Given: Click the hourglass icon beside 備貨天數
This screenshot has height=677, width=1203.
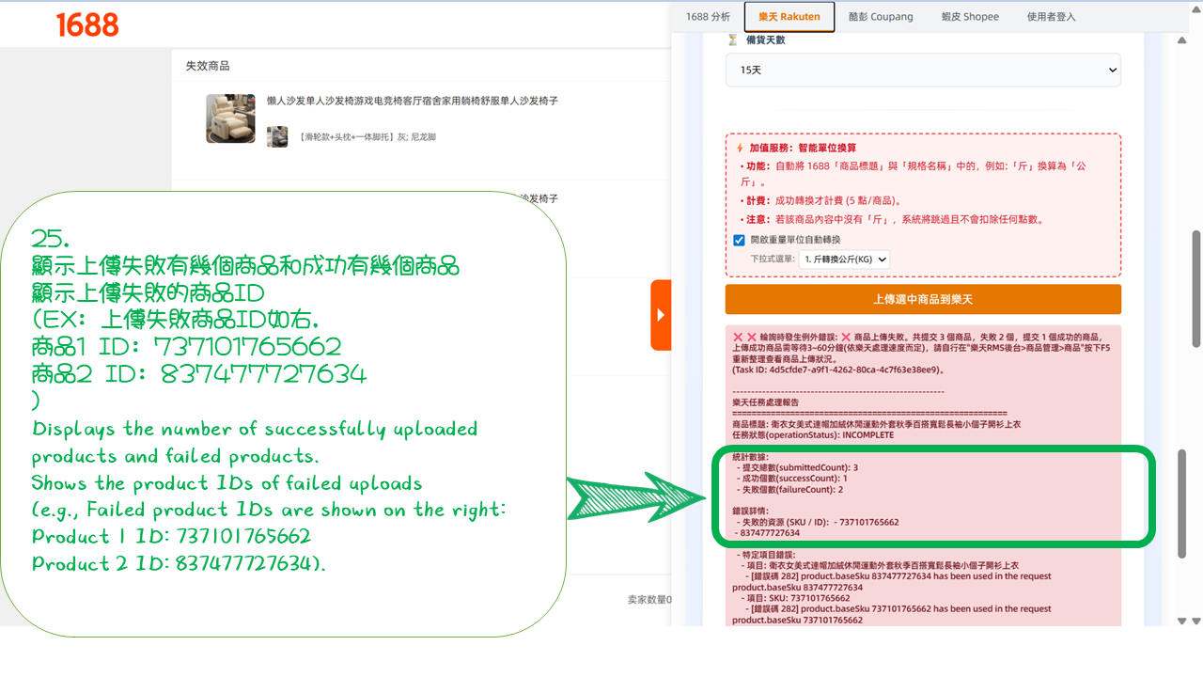Looking at the screenshot, I should 733,40.
